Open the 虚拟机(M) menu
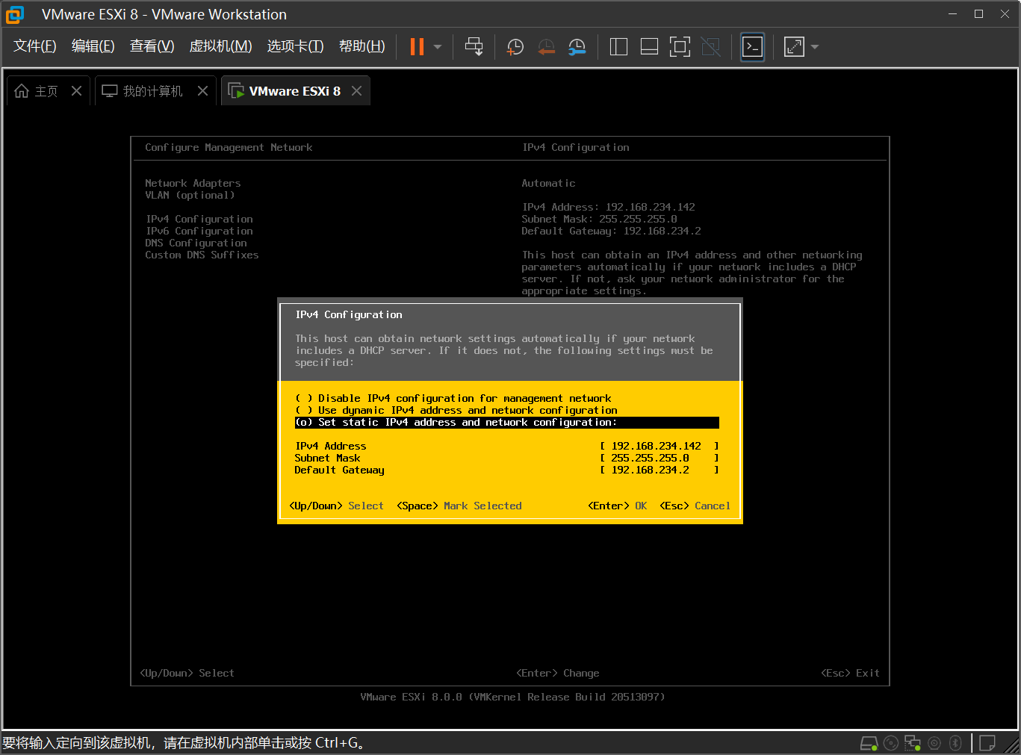Image resolution: width=1021 pixels, height=755 pixels. [221, 46]
